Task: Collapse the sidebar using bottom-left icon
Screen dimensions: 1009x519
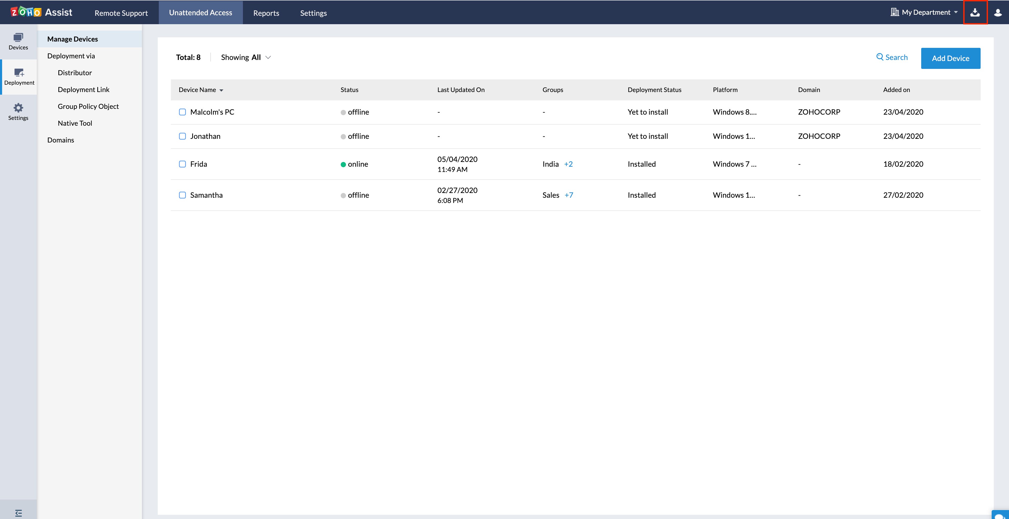Action: click(18, 513)
